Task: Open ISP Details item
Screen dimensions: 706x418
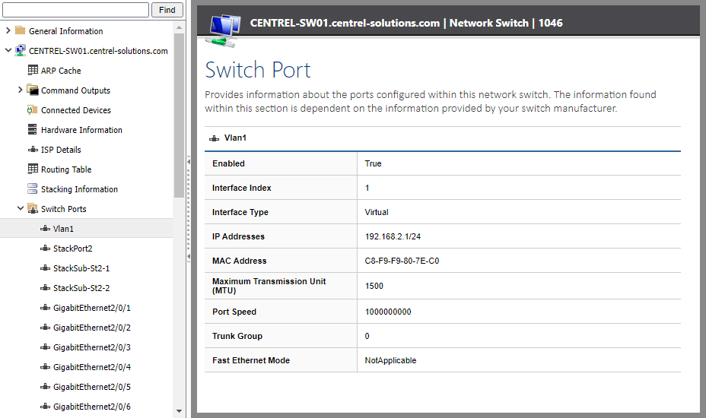Action: [61, 150]
